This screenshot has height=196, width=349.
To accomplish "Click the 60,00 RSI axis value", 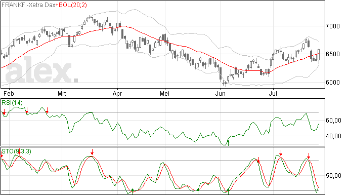I will point(333,121).
